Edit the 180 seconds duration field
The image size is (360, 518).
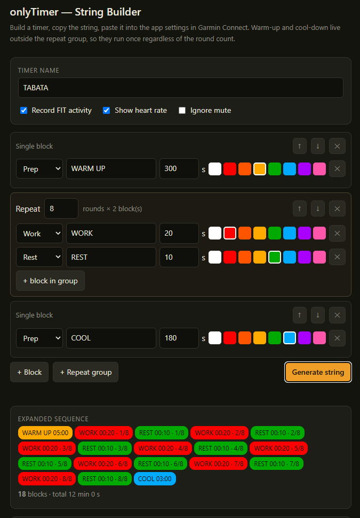tap(179, 338)
